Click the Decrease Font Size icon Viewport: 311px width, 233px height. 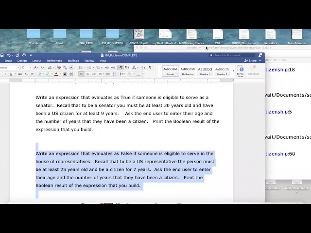[x=42, y=67]
